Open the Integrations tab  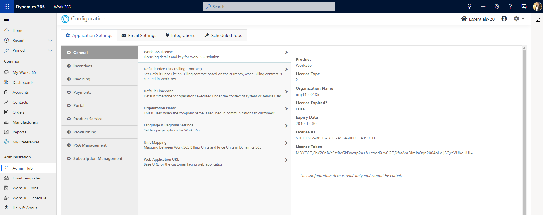click(x=180, y=35)
